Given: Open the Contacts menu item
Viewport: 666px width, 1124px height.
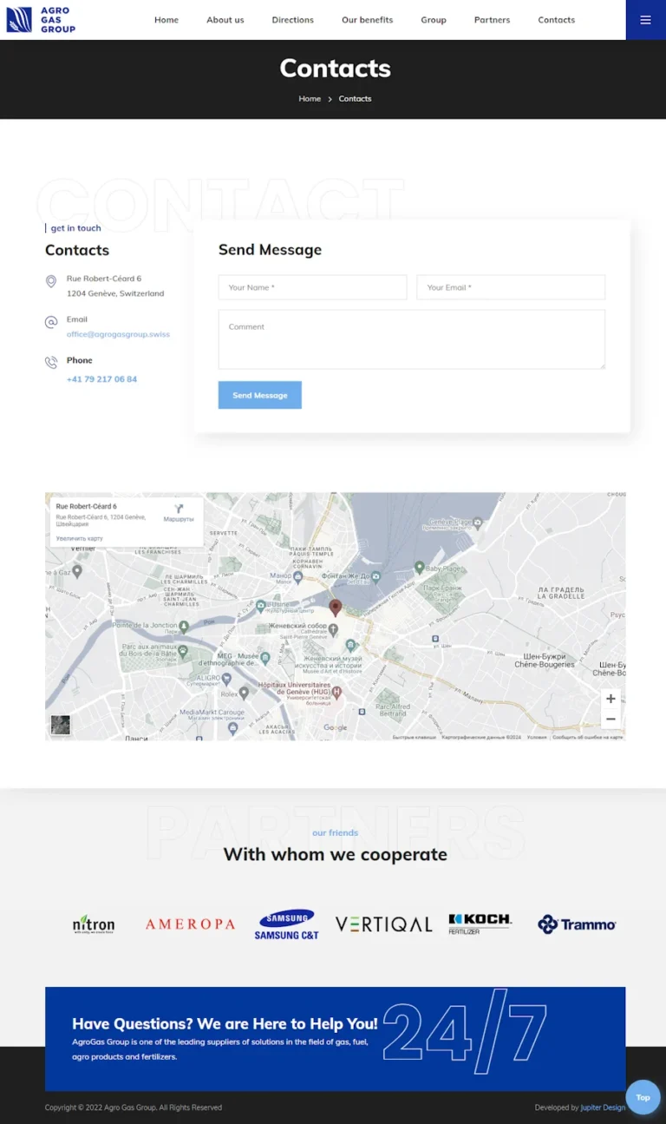Looking at the screenshot, I should tap(557, 20).
